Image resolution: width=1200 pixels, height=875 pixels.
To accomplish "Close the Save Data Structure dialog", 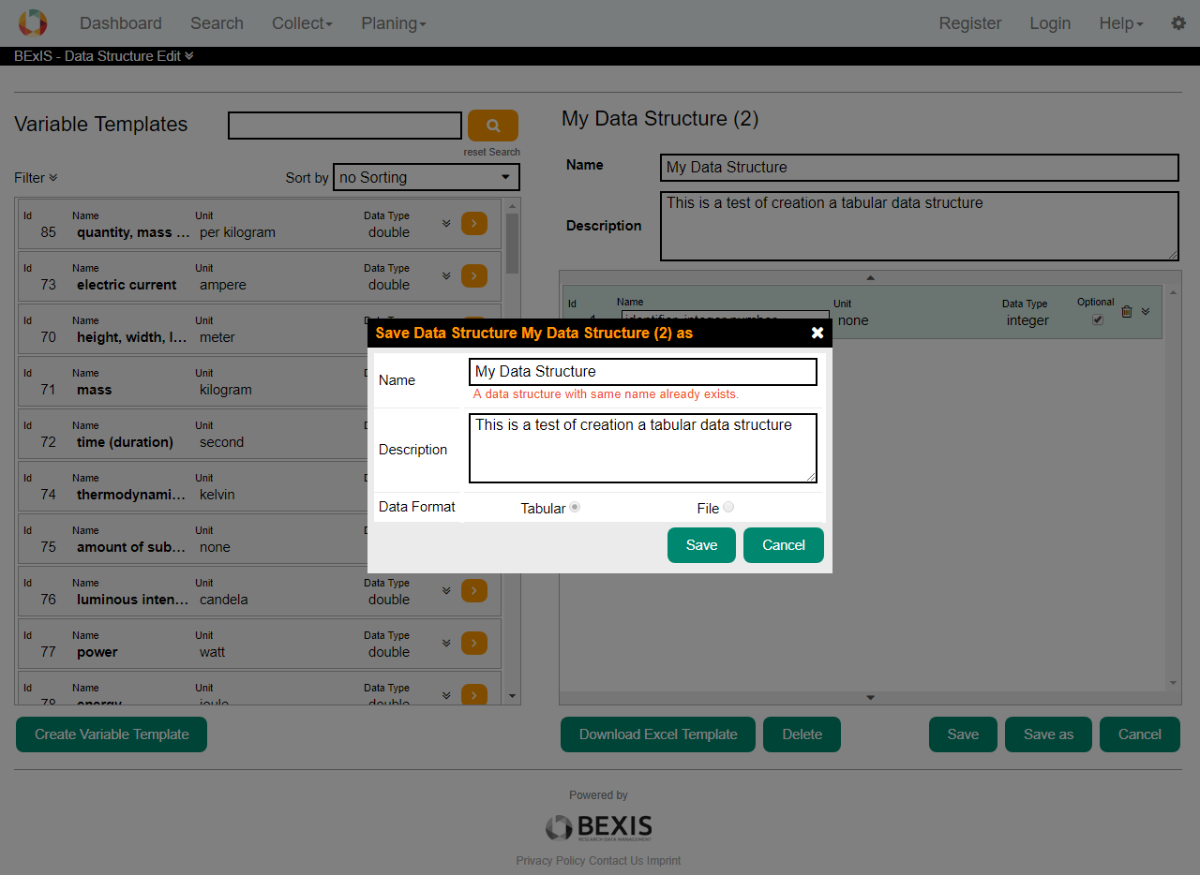I will (x=817, y=333).
